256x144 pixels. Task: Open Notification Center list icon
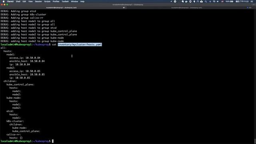(252, 2)
